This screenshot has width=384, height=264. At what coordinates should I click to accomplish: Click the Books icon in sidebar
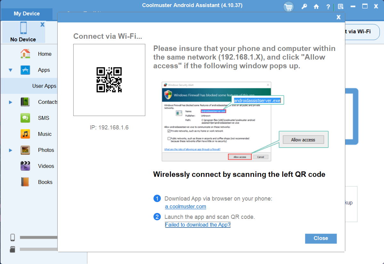pos(25,182)
